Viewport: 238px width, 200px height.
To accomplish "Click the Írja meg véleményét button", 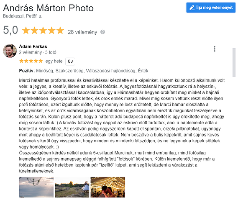I will click(211, 8).
